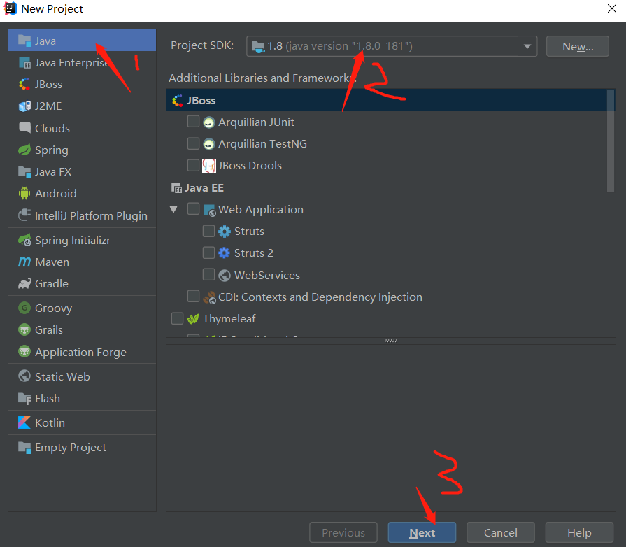626x547 pixels.
Task: Click the Thymeleaf leaf icon
Action: pos(193,319)
